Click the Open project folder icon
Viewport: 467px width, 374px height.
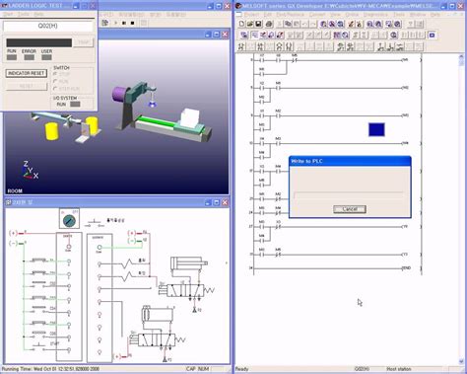click(250, 24)
